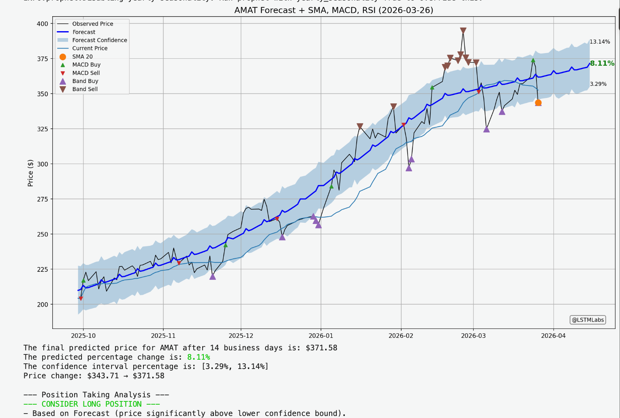
Task: Select the 2025-12 date tick label
Action: click(x=241, y=336)
